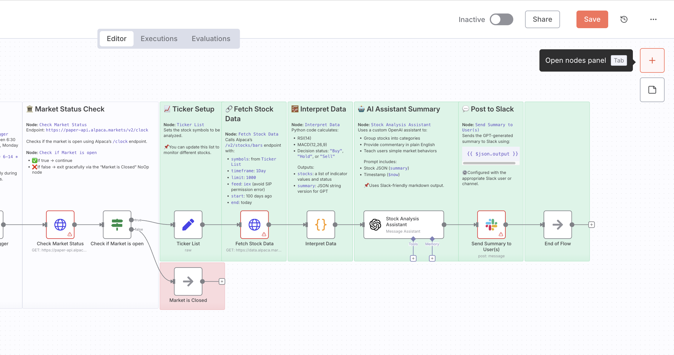This screenshot has width=674, height=355.
Task: Click the Market is Closed node
Action: tap(188, 281)
